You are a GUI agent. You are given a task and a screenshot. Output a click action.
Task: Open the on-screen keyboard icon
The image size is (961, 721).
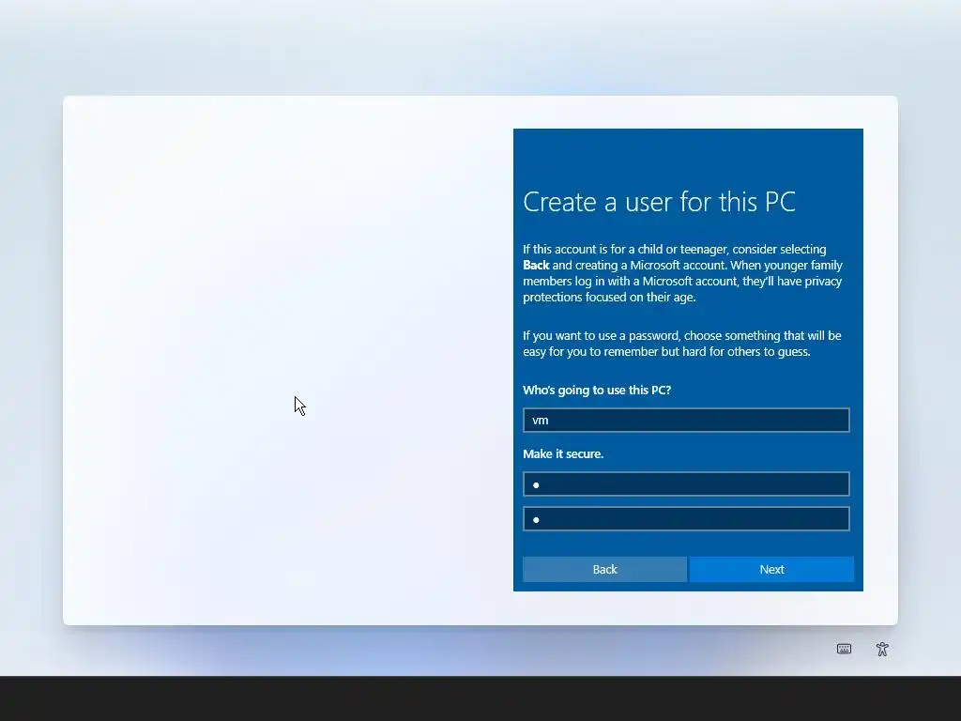point(844,649)
